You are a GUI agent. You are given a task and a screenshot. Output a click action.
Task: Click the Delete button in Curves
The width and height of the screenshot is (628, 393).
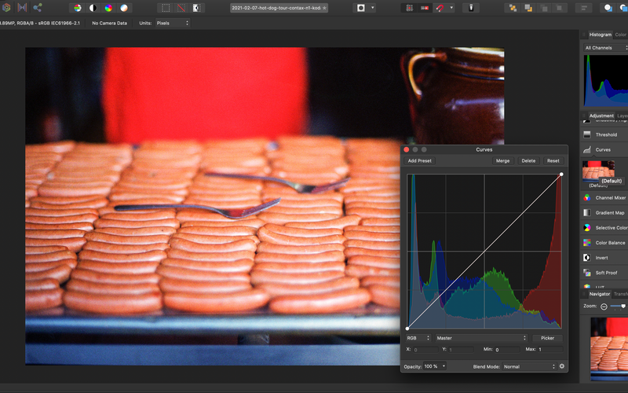528,161
